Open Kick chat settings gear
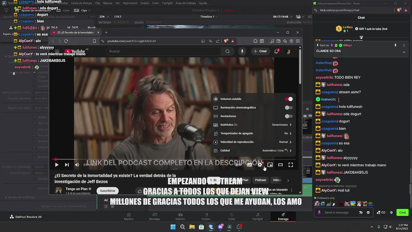Image resolution: width=412 pixels, height=232 pixels. (x=391, y=212)
